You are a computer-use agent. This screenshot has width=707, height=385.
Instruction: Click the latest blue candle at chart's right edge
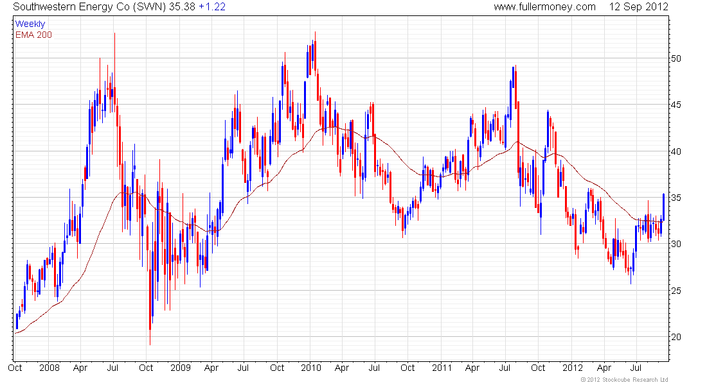coord(664,205)
